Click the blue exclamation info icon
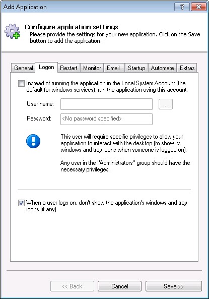Screen dimensions: 209x299 click(33, 141)
